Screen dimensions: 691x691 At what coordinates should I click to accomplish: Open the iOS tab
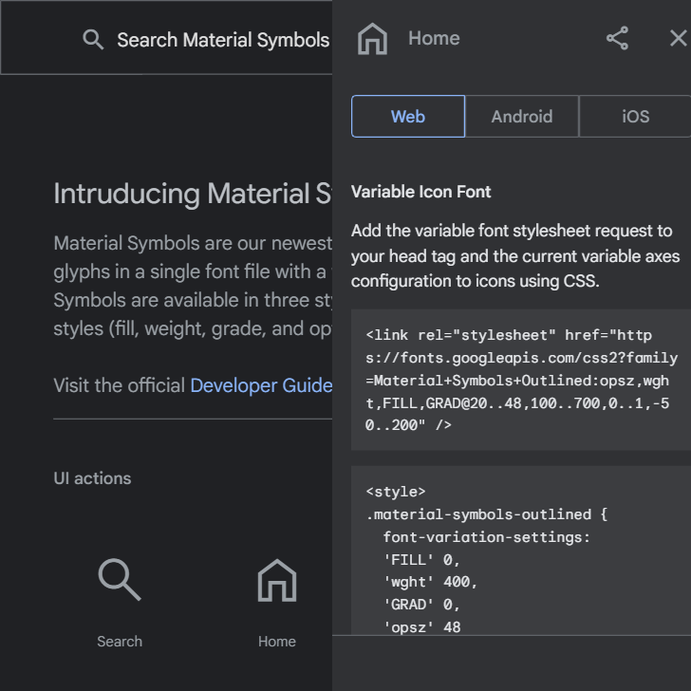point(635,117)
